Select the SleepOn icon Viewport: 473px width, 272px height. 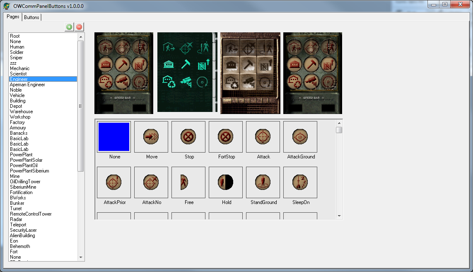click(300, 182)
